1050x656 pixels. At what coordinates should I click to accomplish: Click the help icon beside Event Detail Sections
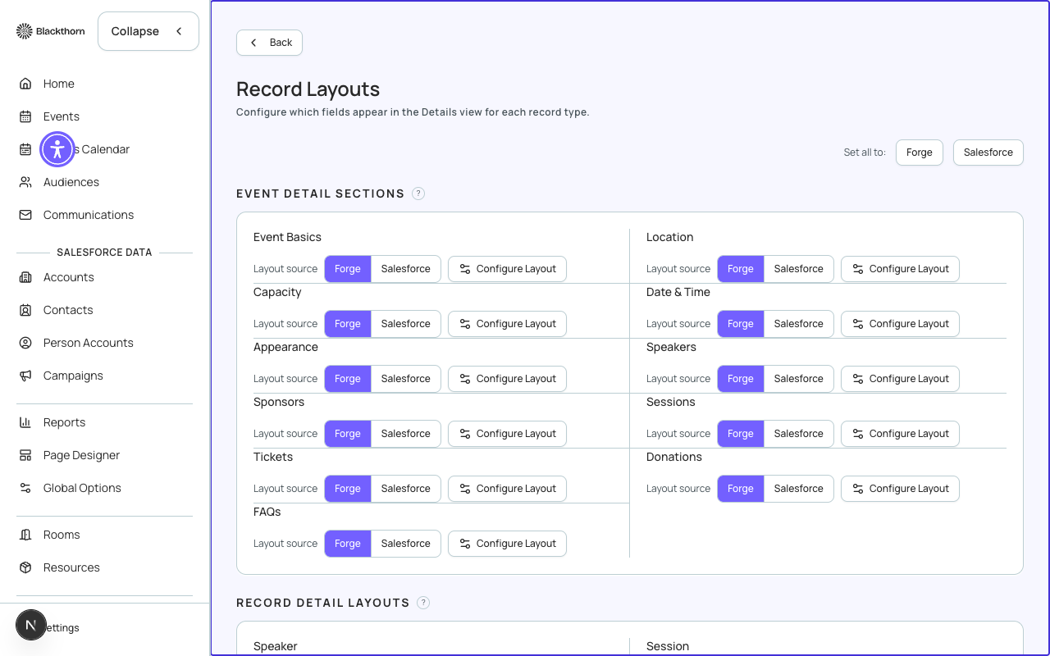(x=418, y=194)
